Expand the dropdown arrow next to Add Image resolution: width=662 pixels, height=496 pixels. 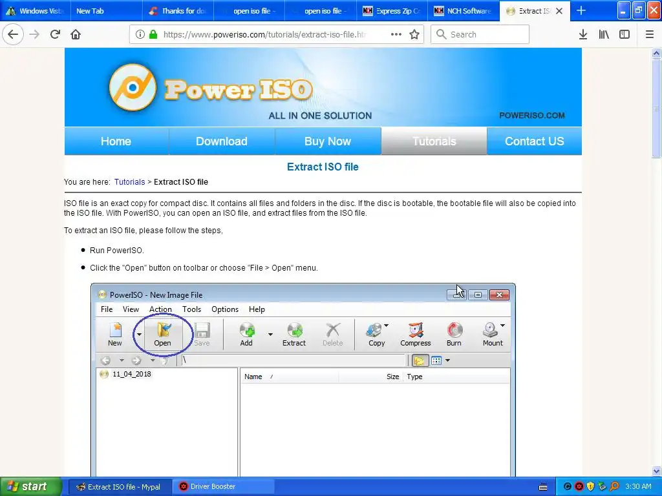point(270,334)
